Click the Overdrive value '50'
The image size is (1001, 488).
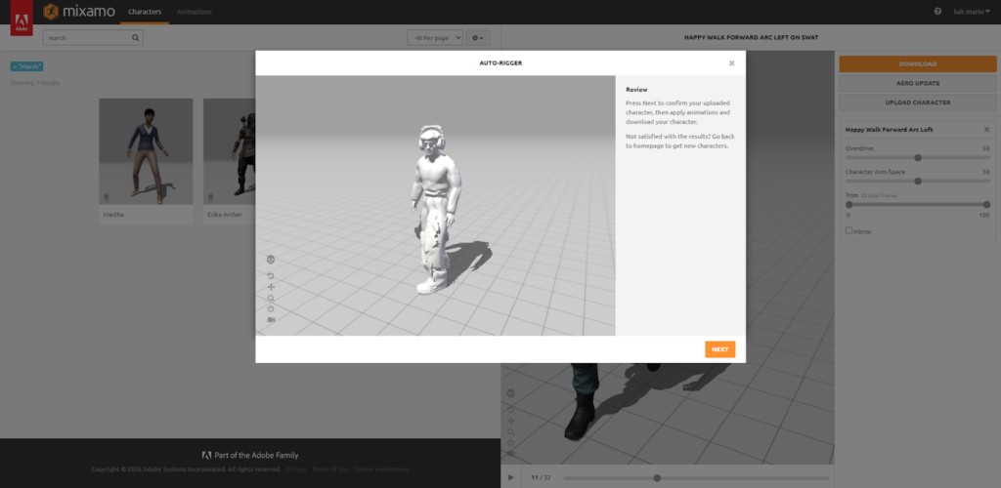coord(985,147)
